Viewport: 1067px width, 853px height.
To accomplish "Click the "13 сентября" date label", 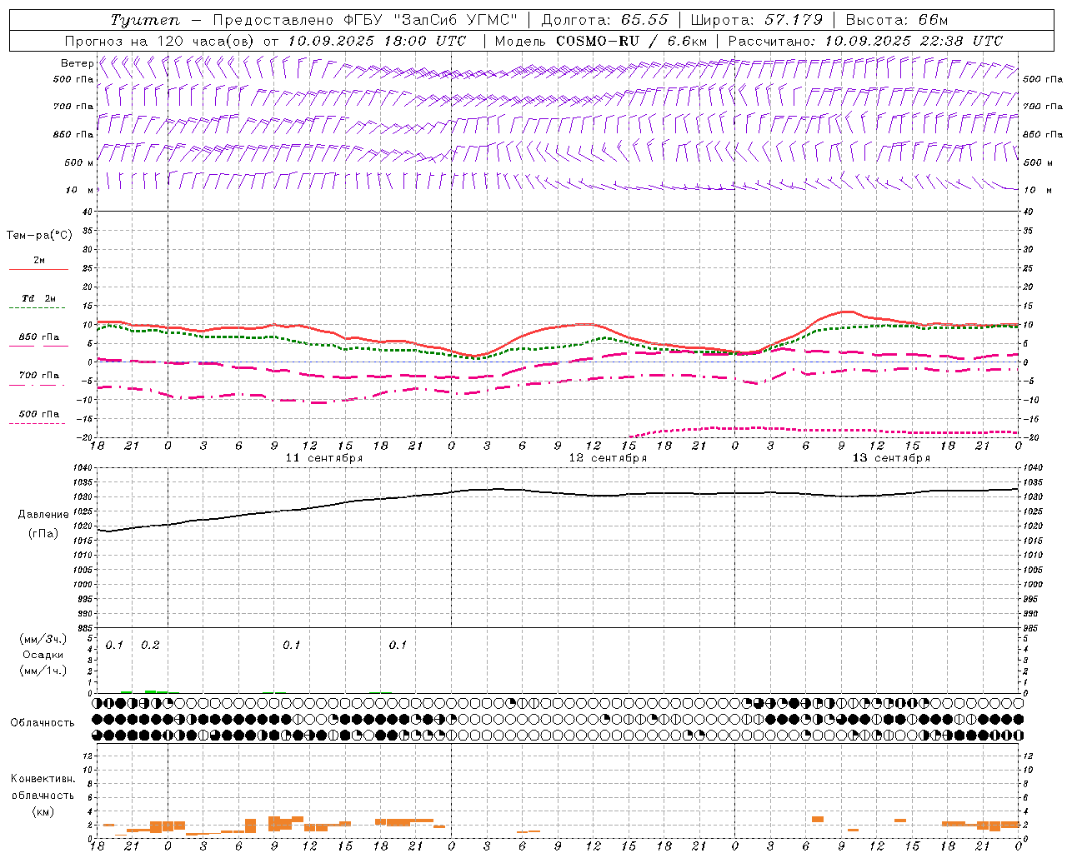I will (x=891, y=458).
